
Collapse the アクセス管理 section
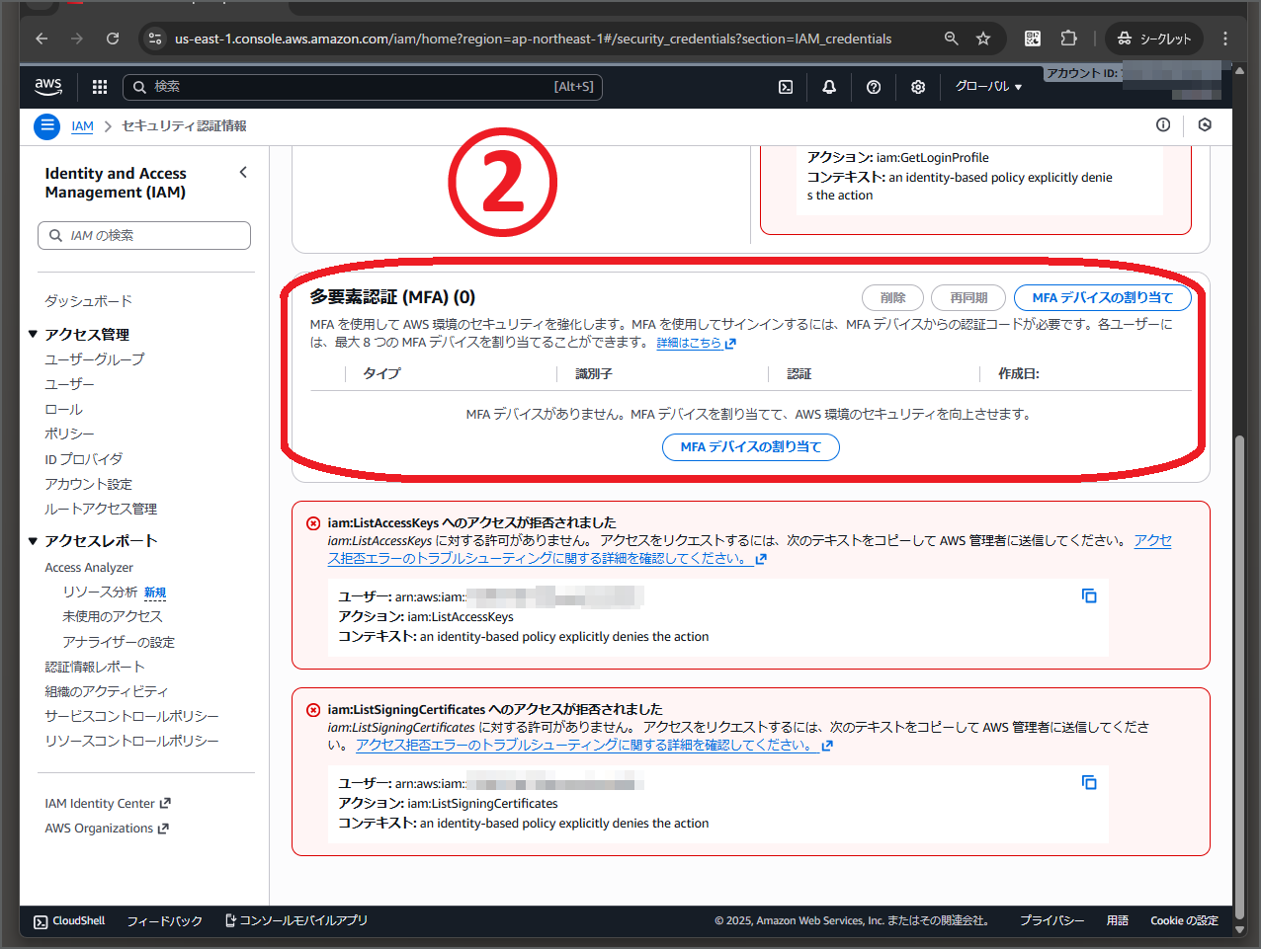[x=33, y=334]
